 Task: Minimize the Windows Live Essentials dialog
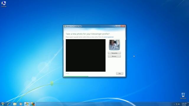point(116,26)
